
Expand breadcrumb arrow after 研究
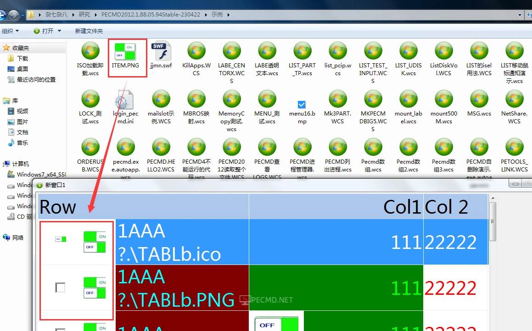(95, 15)
